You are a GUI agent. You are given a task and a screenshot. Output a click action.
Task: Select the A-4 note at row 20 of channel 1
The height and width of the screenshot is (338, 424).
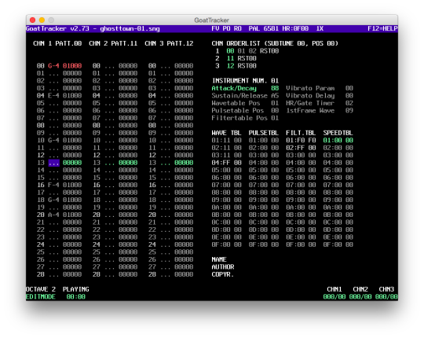pyautogui.click(x=53, y=215)
